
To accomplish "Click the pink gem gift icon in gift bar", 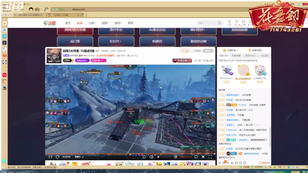I will click(108, 164).
